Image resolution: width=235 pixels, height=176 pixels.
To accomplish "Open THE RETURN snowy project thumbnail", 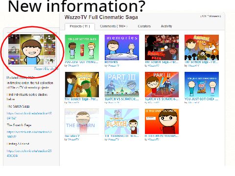I will coord(82,121).
